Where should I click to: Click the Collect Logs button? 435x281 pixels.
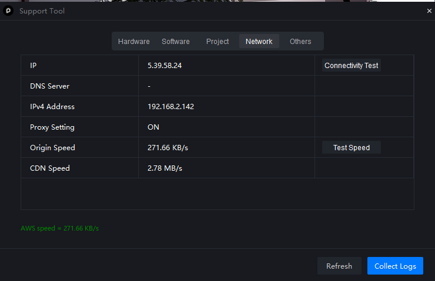click(395, 266)
